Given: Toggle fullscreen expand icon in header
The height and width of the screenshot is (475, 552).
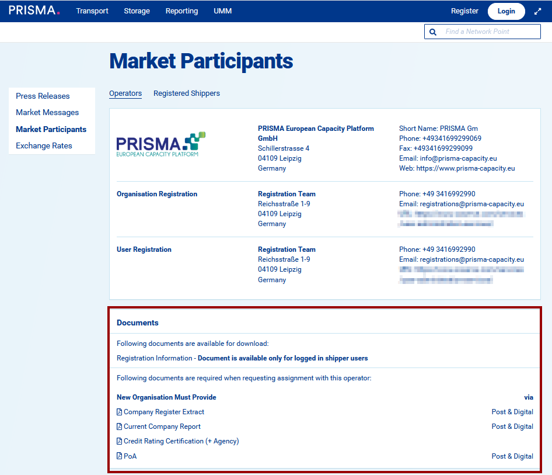Looking at the screenshot, I should point(538,11).
